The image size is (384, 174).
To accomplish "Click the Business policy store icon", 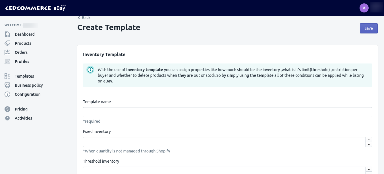I will (x=7, y=85).
